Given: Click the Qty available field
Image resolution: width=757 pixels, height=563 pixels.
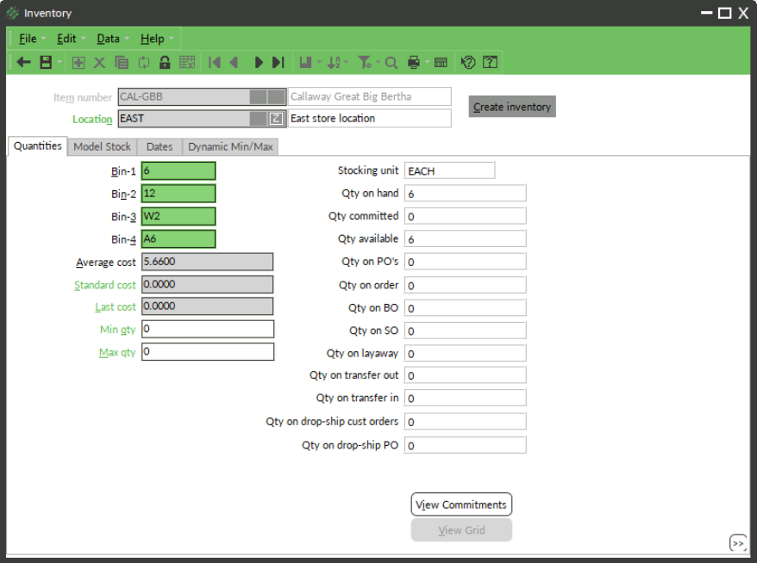Looking at the screenshot, I should point(465,238).
